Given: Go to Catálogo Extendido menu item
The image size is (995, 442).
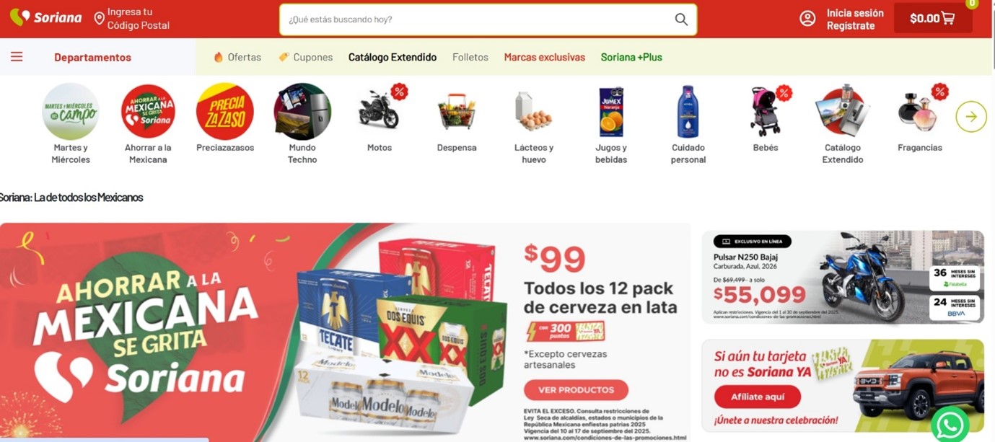Looking at the screenshot, I should [x=393, y=57].
